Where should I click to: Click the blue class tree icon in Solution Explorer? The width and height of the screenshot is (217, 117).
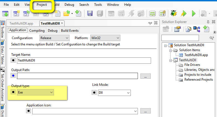[196, 29]
